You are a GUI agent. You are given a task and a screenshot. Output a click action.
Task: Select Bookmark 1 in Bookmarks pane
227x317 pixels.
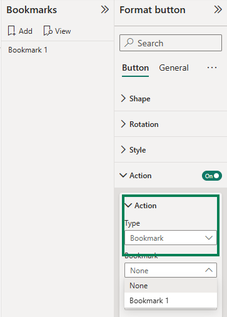point(28,50)
